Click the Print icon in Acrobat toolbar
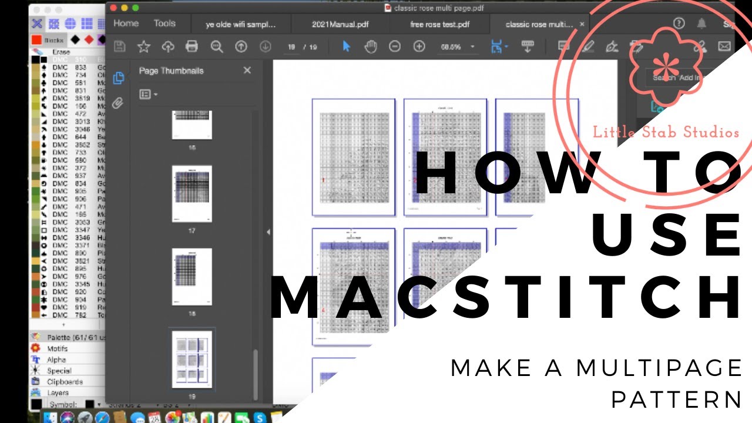752x423 pixels. pos(192,46)
